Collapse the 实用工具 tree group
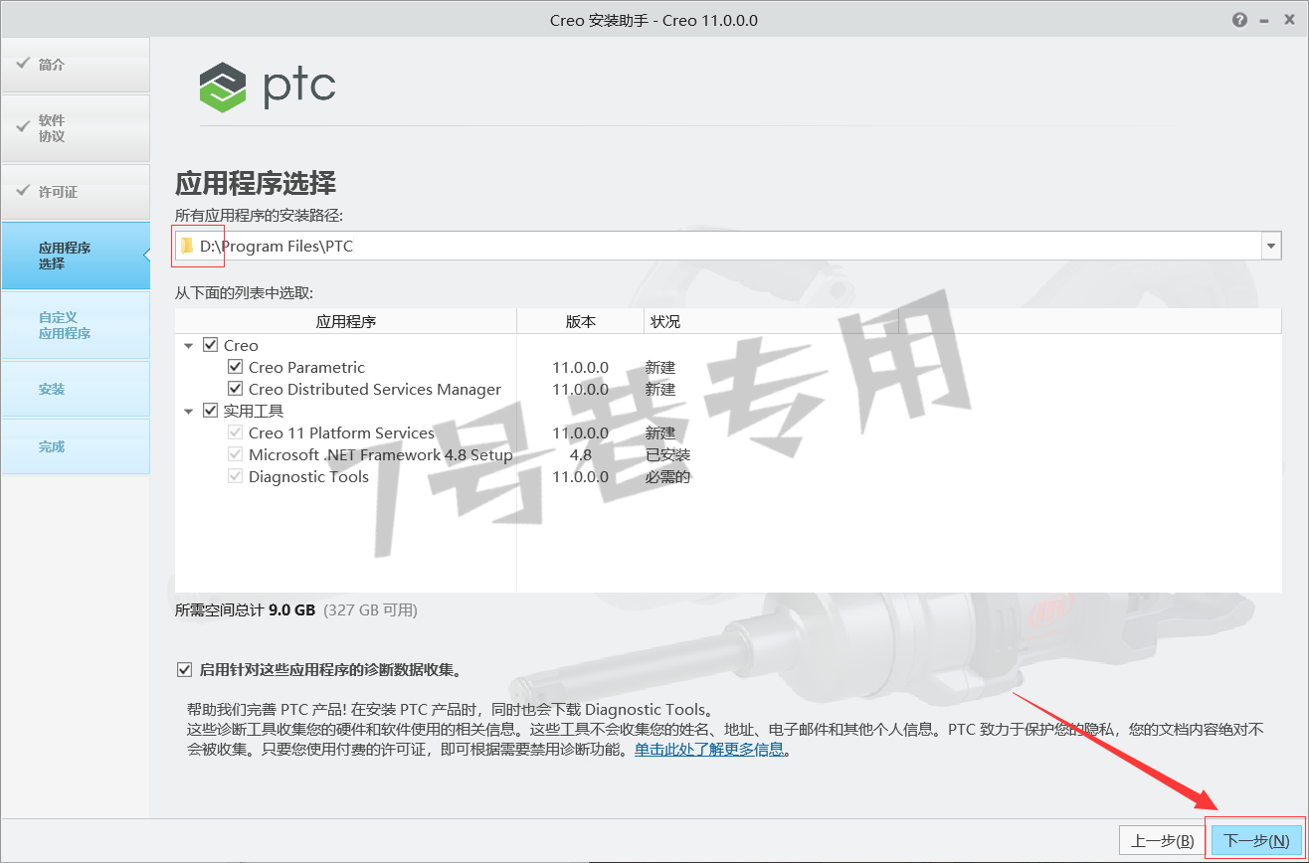1309x863 pixels. click(x=188, y=411)
